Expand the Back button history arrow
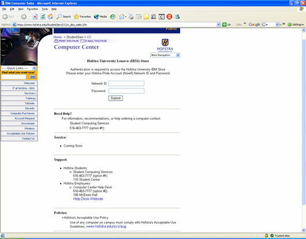 [17, 17]
